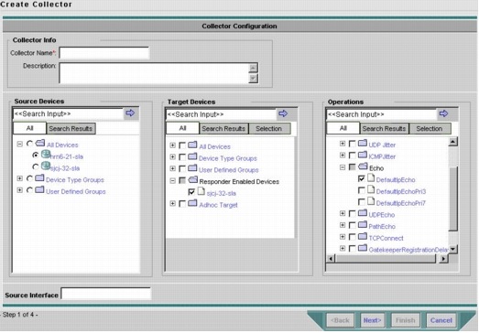
Task: Check the All Devices checkbox in Target Devices
Action: 182,145
